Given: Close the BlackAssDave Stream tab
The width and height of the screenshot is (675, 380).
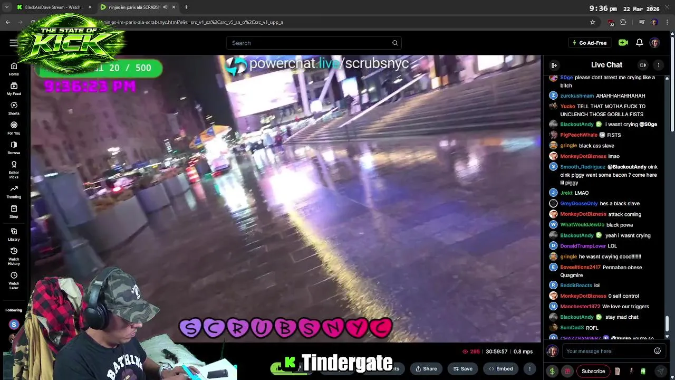Looking at the screenshot, I should point(90,7).
